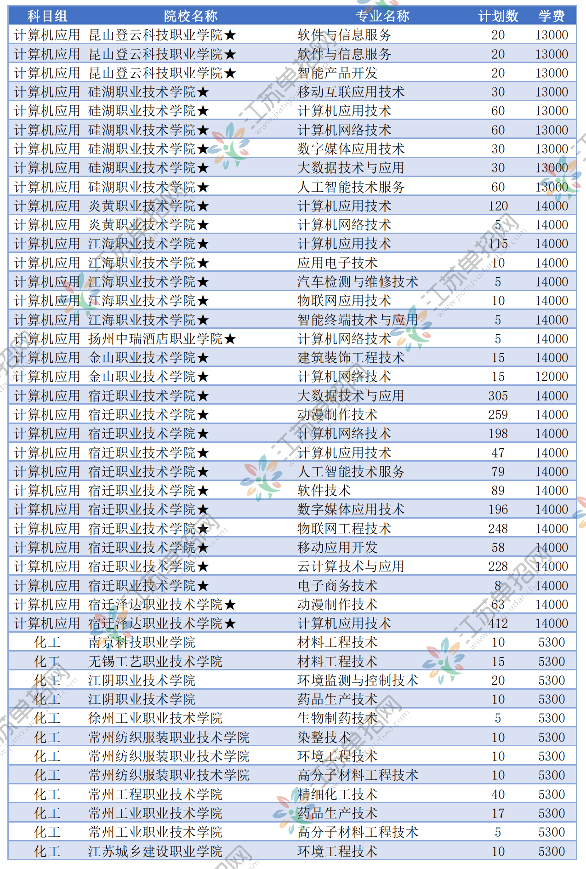Select the 智能终端技术与应用 major cell
The width and height of the screenshot is (586, 869).
[x=358, y=320]
